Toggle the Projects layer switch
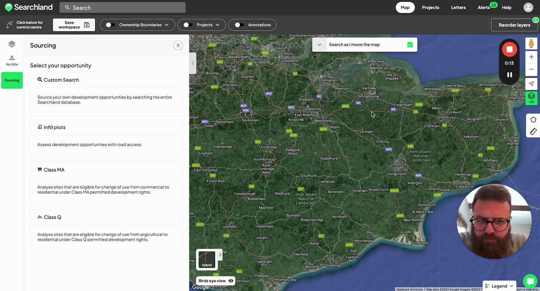This screenshot has width=540, height=291. coord(188,25)
